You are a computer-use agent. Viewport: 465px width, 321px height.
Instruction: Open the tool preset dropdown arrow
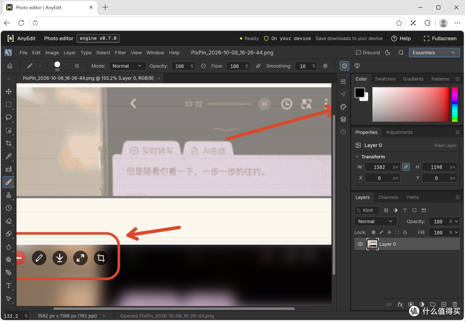[40, 66]
